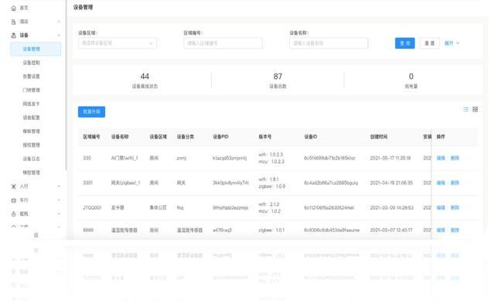Viewport: 495px width, 301px height.
Task: Click the blue 批量升级 button
Action: [91, 111]
